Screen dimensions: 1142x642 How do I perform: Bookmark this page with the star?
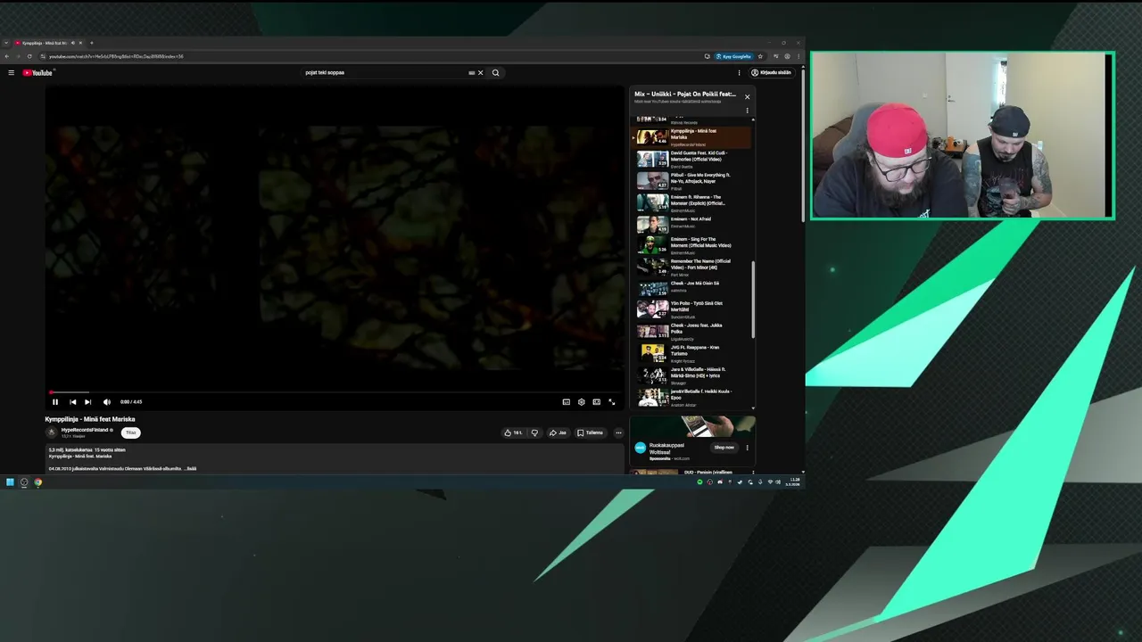point(760,56)
